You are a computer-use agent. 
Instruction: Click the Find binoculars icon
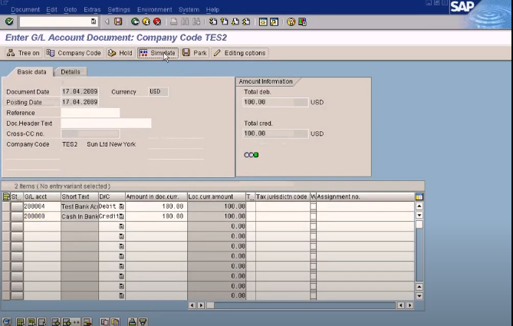click(x=185, y=21)
